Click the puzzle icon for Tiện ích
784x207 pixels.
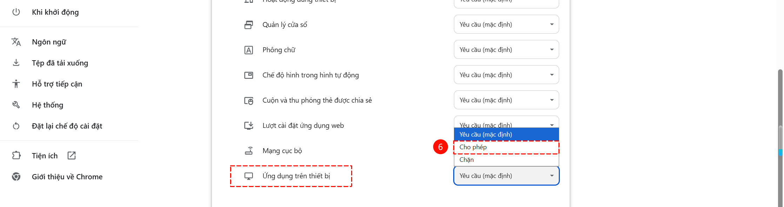(16, 156)
